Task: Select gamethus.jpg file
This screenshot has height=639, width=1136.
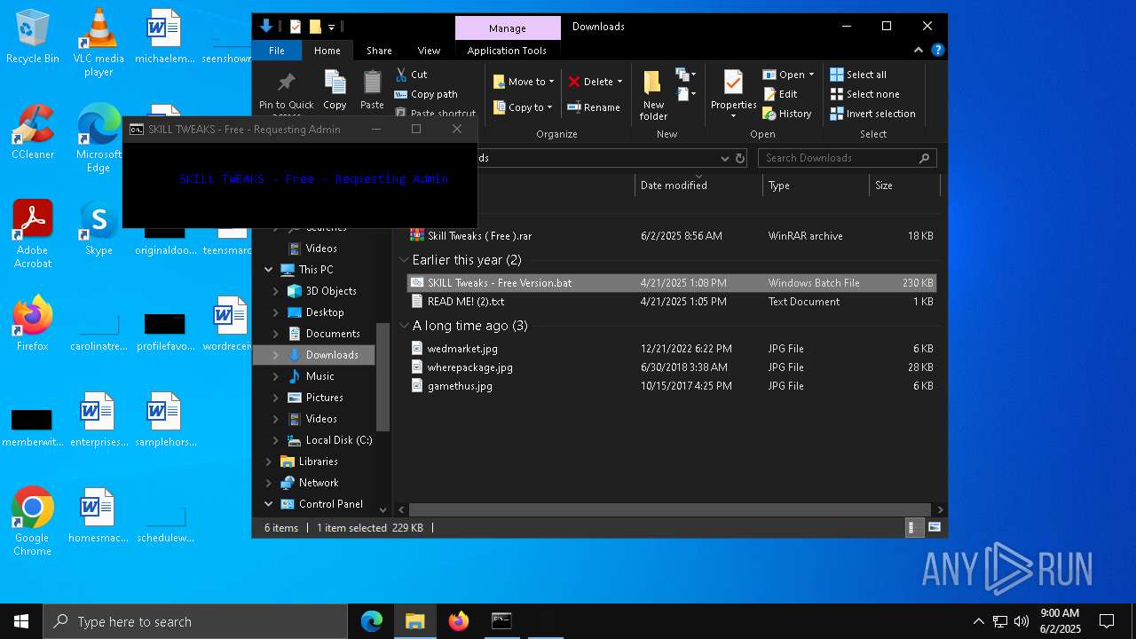Action: pos(672,386)
